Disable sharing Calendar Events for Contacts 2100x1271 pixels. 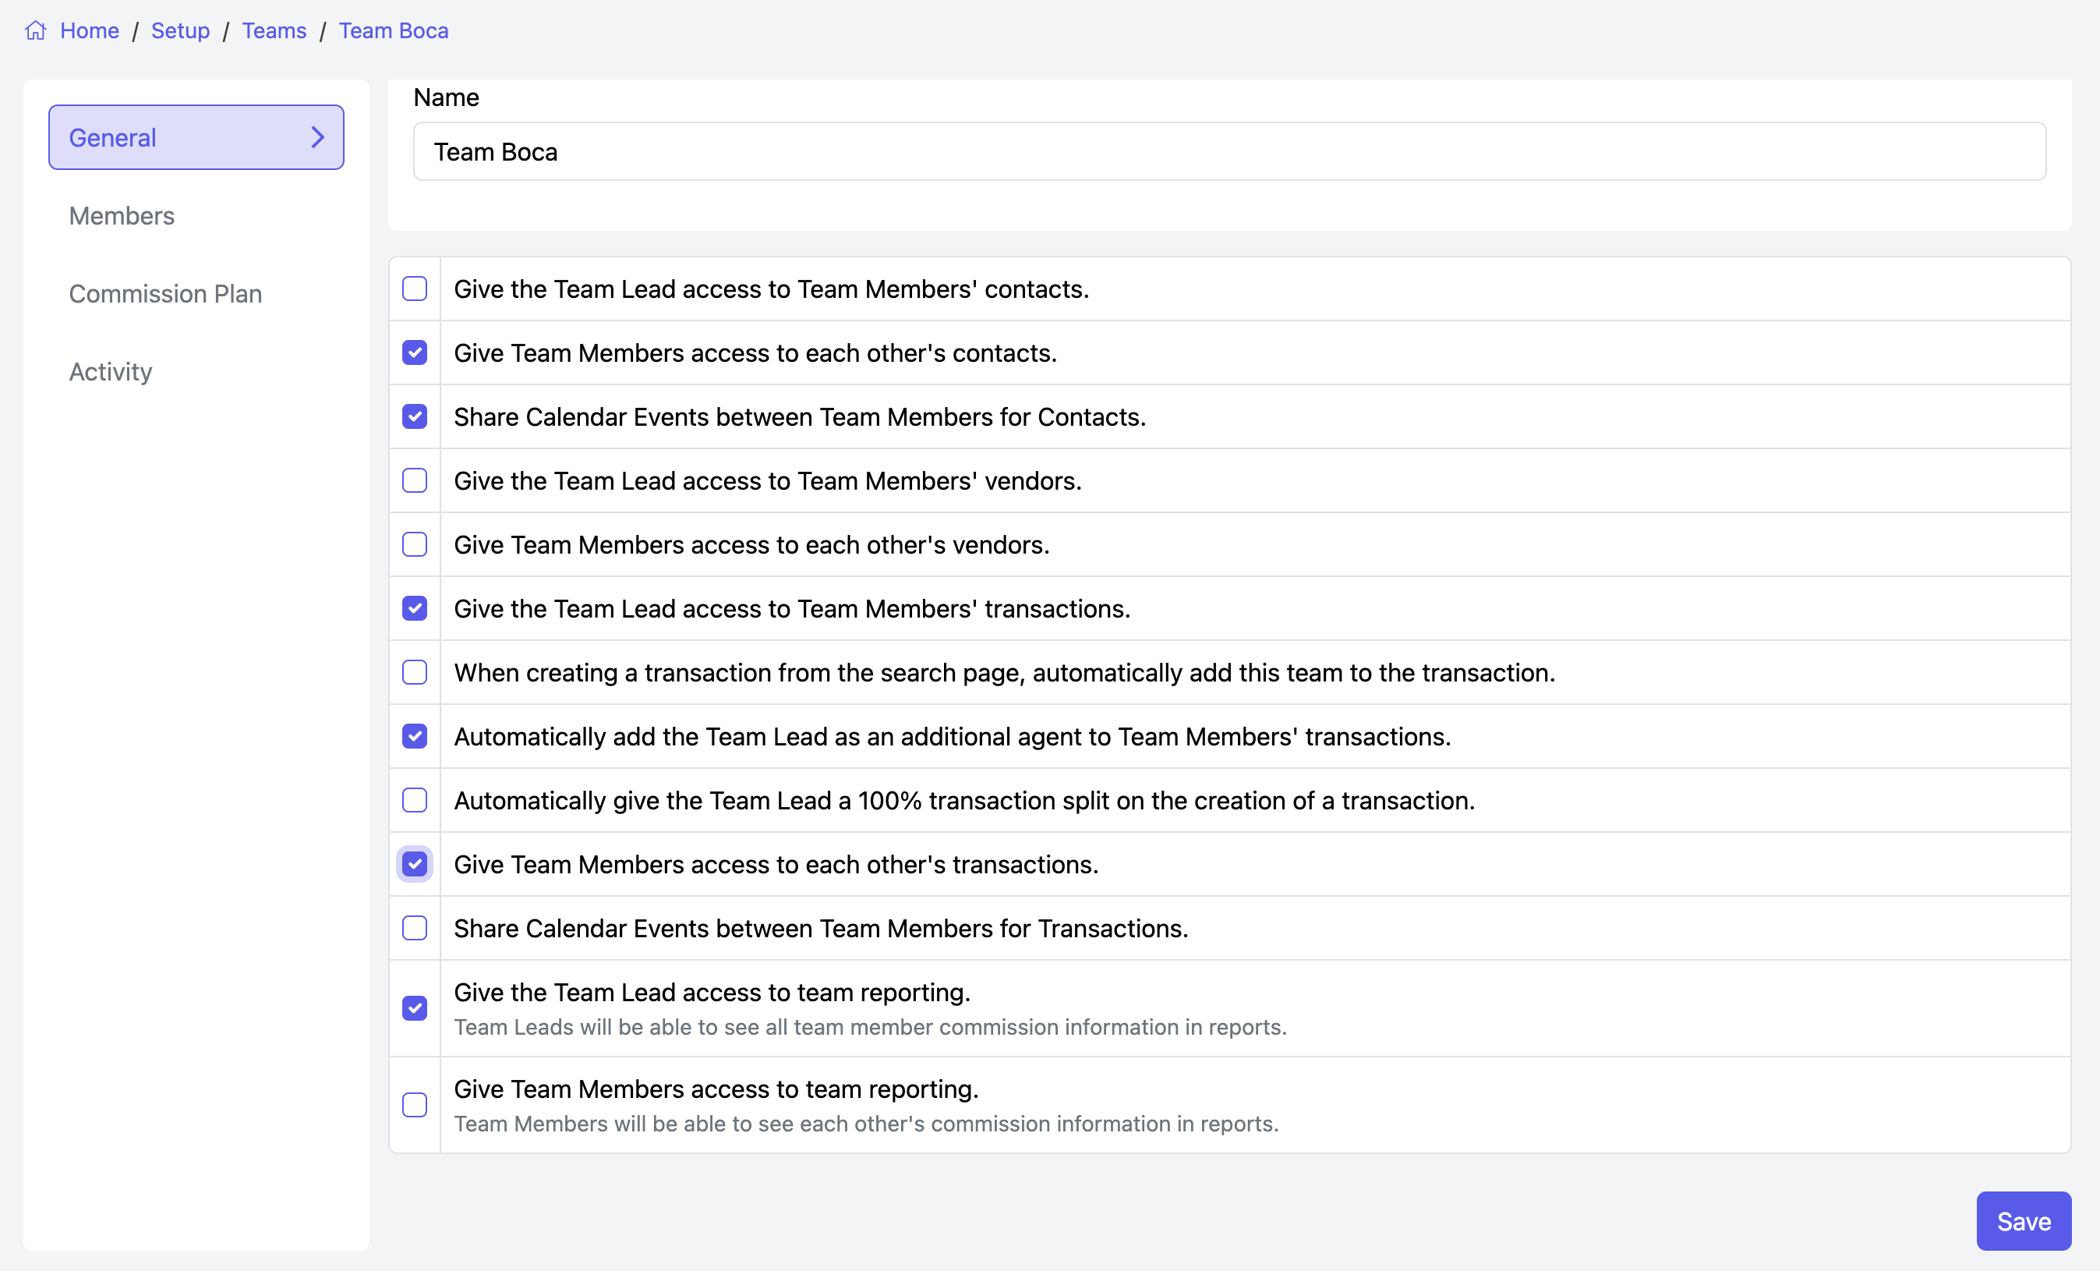(x=414, y=417)
